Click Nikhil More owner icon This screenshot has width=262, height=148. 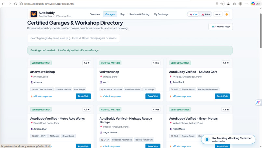tap(171, 129)
